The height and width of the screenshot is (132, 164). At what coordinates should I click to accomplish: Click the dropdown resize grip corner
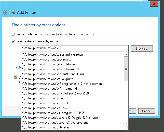(x=127, y=128)
